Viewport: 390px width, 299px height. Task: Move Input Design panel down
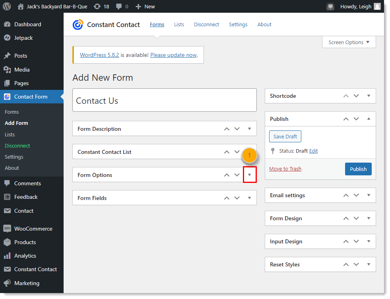(x=357, y=241)
